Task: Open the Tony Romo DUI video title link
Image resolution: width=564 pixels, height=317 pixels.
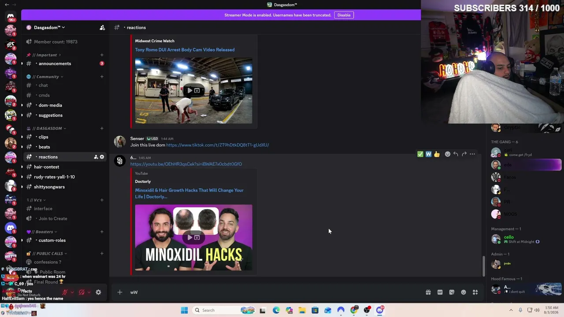Action: (x=185, y=50)
